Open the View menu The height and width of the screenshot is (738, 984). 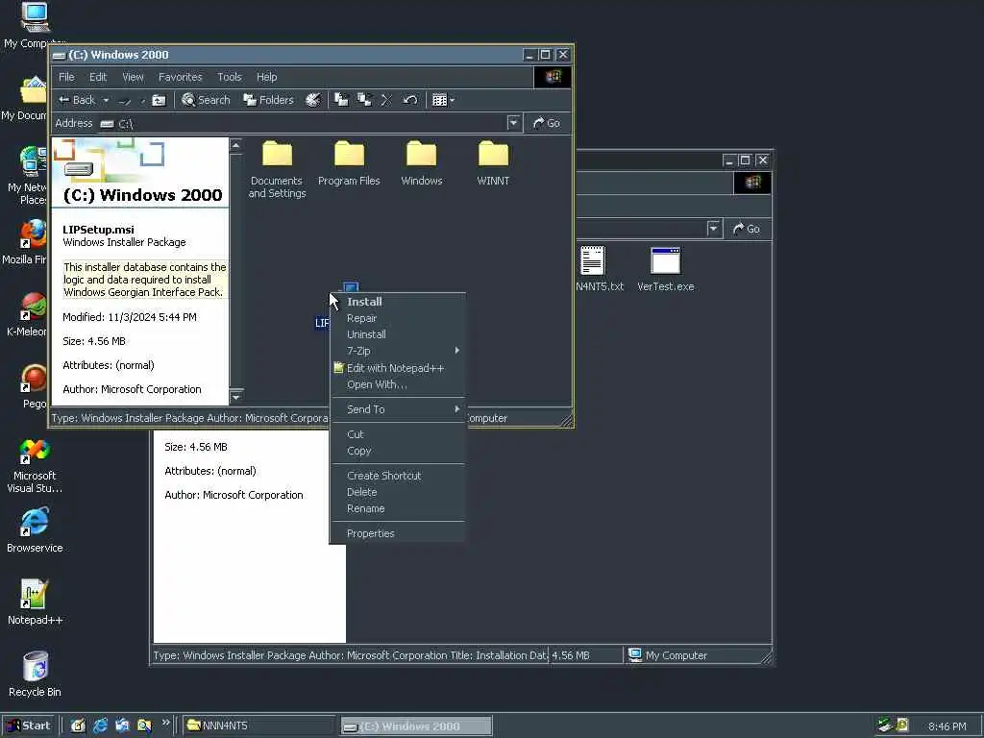133,77
